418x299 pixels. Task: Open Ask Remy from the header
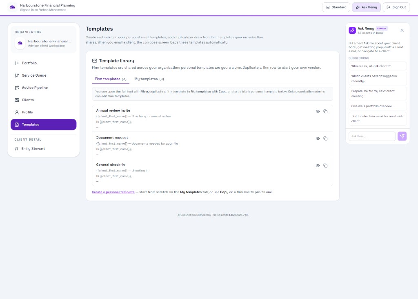(366, 7)
